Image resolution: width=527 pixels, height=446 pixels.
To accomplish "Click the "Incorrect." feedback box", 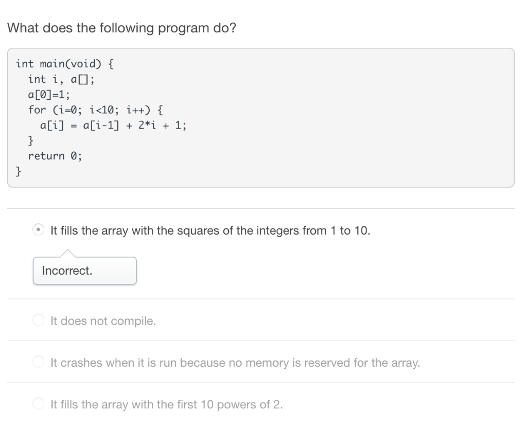I will (85, 271).
